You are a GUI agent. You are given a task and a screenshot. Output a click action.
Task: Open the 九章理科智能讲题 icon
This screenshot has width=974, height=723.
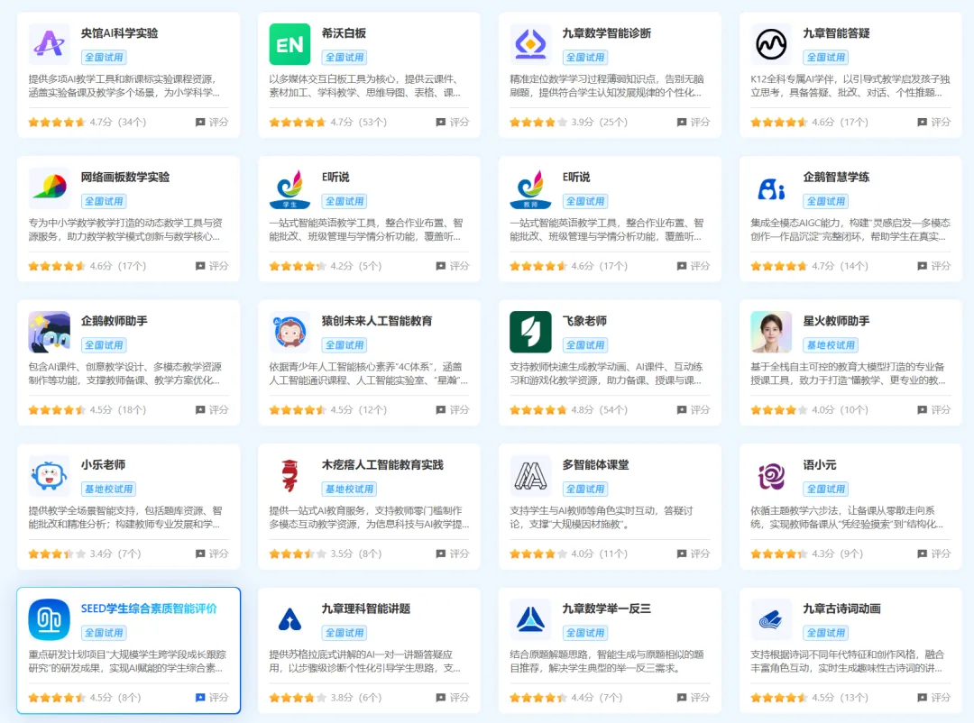point(289,619)
